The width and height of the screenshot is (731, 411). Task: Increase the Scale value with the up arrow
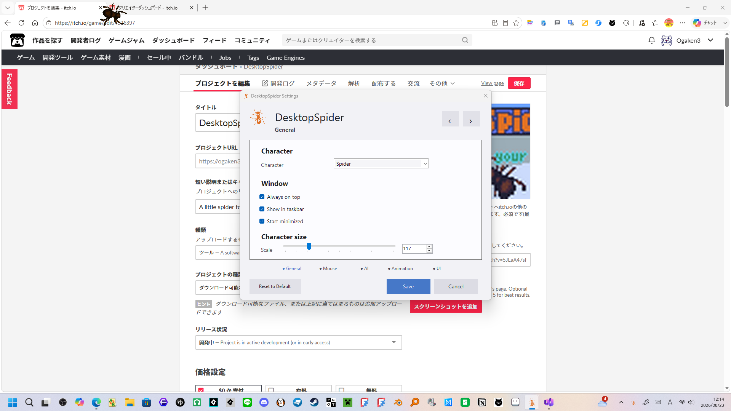click(429, 246)
